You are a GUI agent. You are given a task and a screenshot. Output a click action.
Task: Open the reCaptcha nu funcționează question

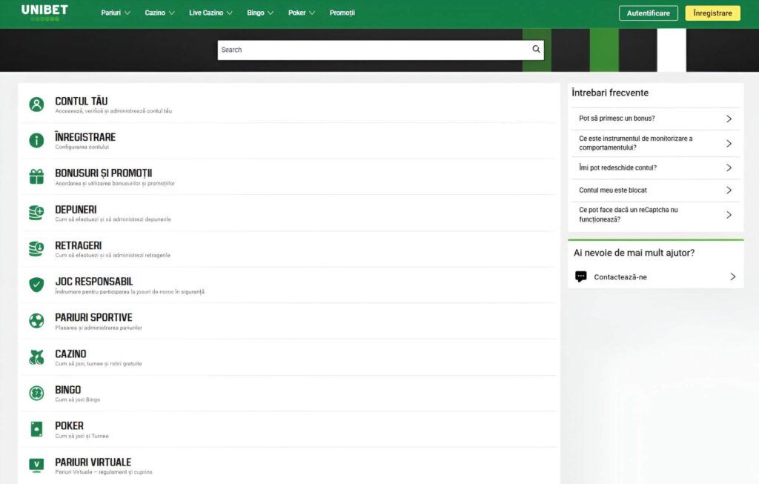(x=656, y=215)
